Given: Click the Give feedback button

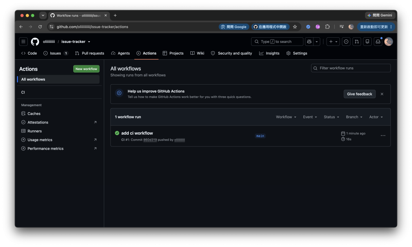Looking at the screenshot, I should tap(359, 94).
